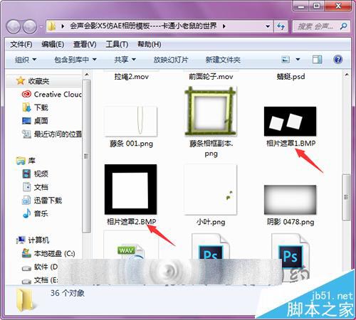Image resolution: width=356 pixels, height=320 pixels.
Task: Click the search magnifier icon
Action: pyautogui.click(x=343, y=26)
